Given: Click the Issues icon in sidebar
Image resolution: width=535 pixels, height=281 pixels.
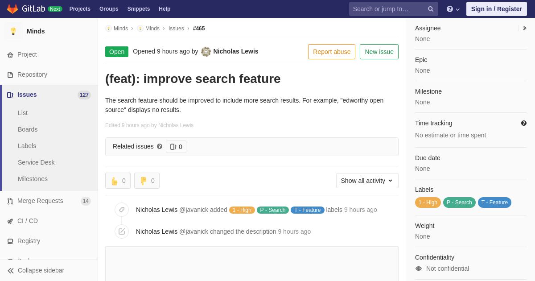Looking at the screenshot, I should pyautogui.click(x=10, y=95).
